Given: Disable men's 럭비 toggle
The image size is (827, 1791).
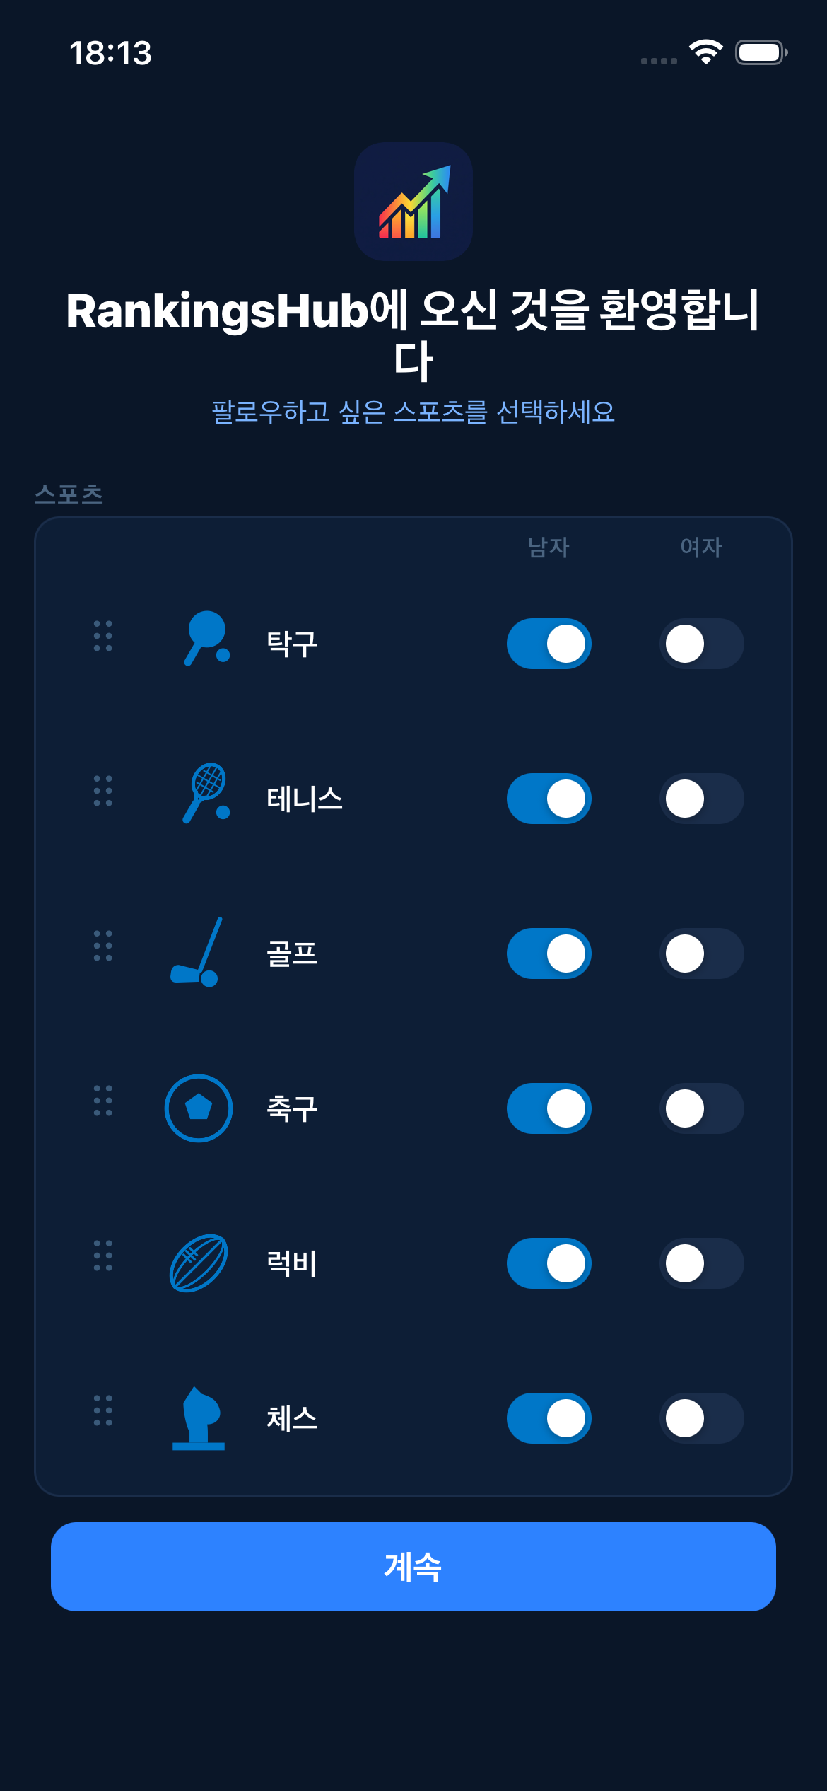Looking at the screenshot, I should coord(549,1263).
